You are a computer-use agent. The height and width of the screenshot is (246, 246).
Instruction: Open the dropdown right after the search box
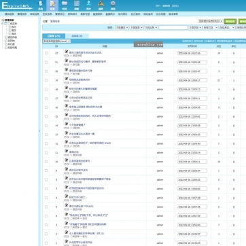[x=195, y=27]
